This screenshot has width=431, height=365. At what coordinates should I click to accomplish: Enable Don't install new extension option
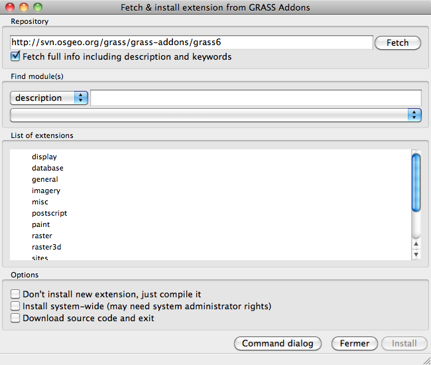[16, 294]
